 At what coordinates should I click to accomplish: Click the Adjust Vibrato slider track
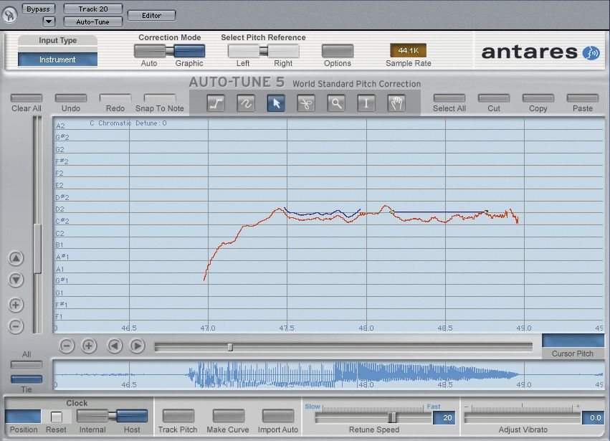[x=523, y=418]
